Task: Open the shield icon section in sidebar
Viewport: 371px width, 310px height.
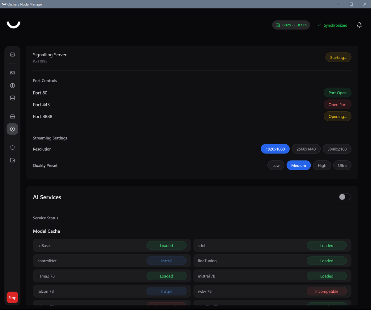Action: pos(12,148)
